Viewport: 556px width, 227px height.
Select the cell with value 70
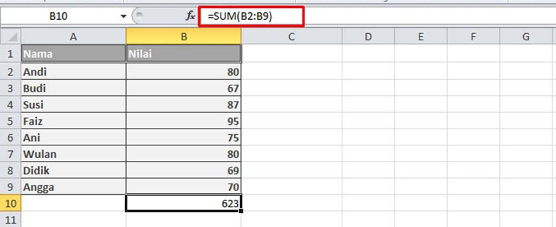(x=183, y=187)
